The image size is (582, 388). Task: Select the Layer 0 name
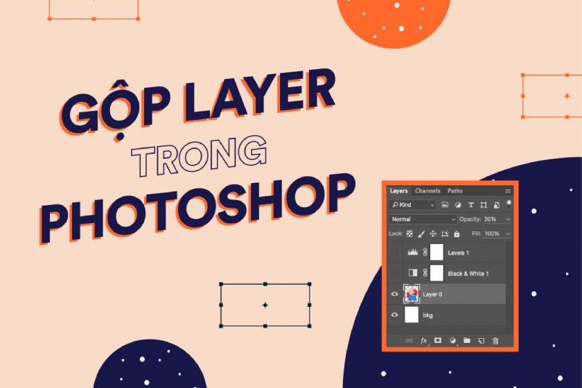432,294
